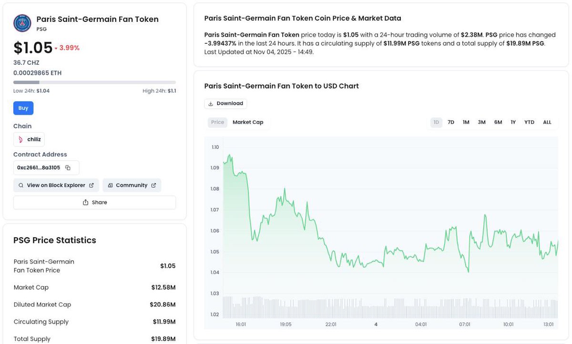Viewport: 572px width, 344px height.
Task: Show the ALL time range chart
Action: click(x=547, y=122)
